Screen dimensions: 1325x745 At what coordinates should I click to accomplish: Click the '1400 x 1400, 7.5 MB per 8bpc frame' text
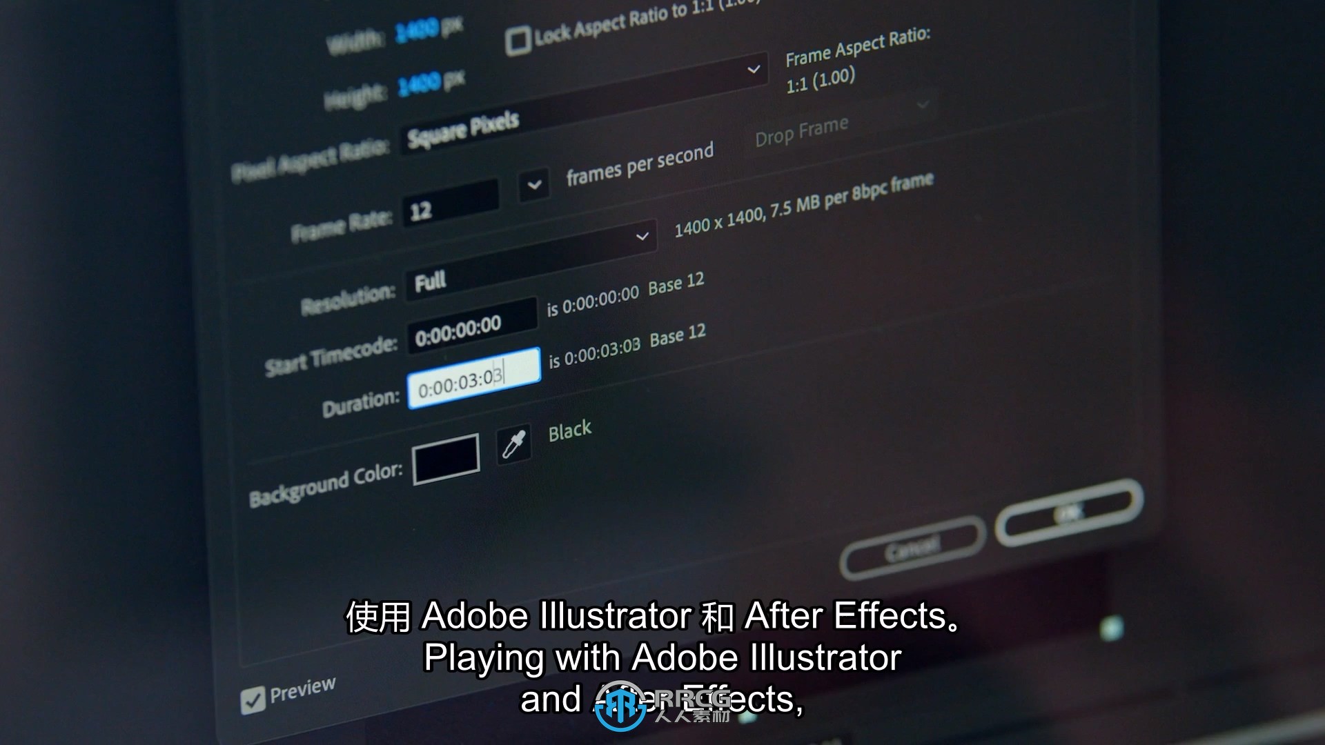point(803,204)
